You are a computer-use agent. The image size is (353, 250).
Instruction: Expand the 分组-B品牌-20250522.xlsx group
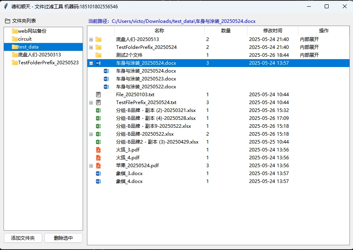click(x=91, y=134)
